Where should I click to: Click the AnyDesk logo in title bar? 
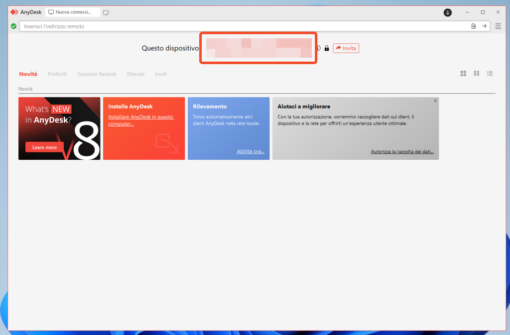14,12
